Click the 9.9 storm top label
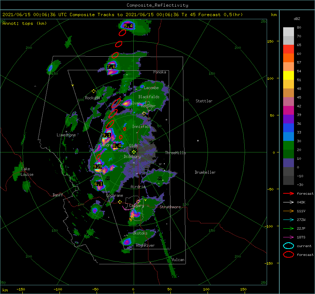This screenshot has height=294, width=315. pos(98,166)
